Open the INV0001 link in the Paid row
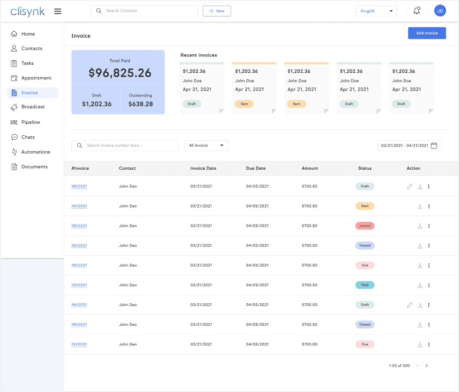459x392 pixels. (79, 285)
